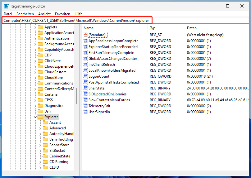This screenshot has width=251, height=178.
Task: Click the REG_QWORD type cell
Action: (161, 76)
